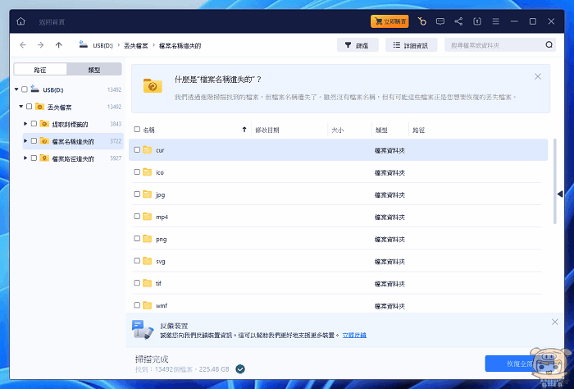Go up one folder level arrow
Screen dimensions: 574x389
click(x=58, y=45)
